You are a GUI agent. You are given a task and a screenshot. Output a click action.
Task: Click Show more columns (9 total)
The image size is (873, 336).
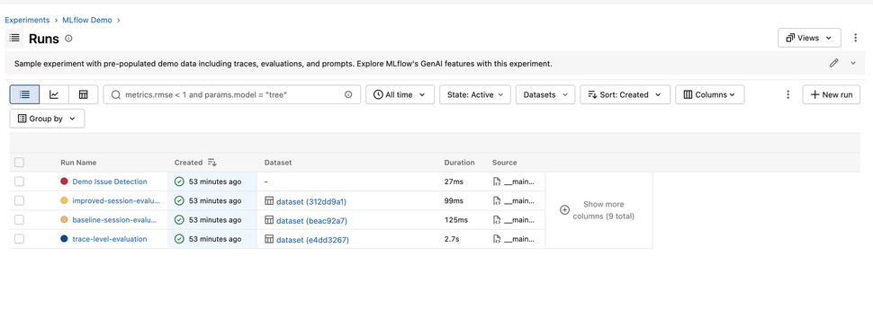point(598,210)
